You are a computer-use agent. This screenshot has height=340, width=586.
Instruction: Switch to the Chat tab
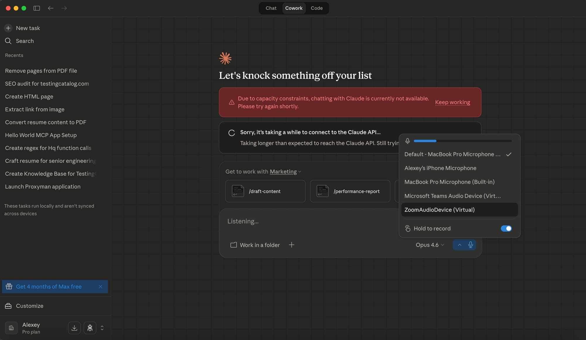(271, 8)
